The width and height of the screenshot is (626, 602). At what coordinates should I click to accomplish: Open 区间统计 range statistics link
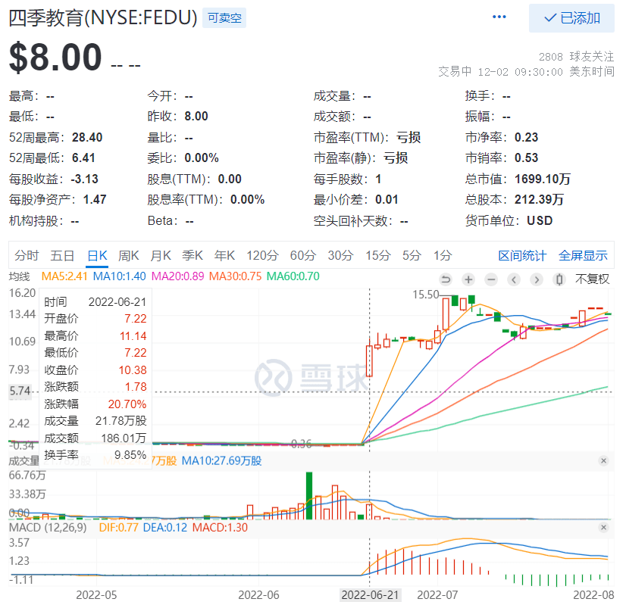[x=521, y=255]
